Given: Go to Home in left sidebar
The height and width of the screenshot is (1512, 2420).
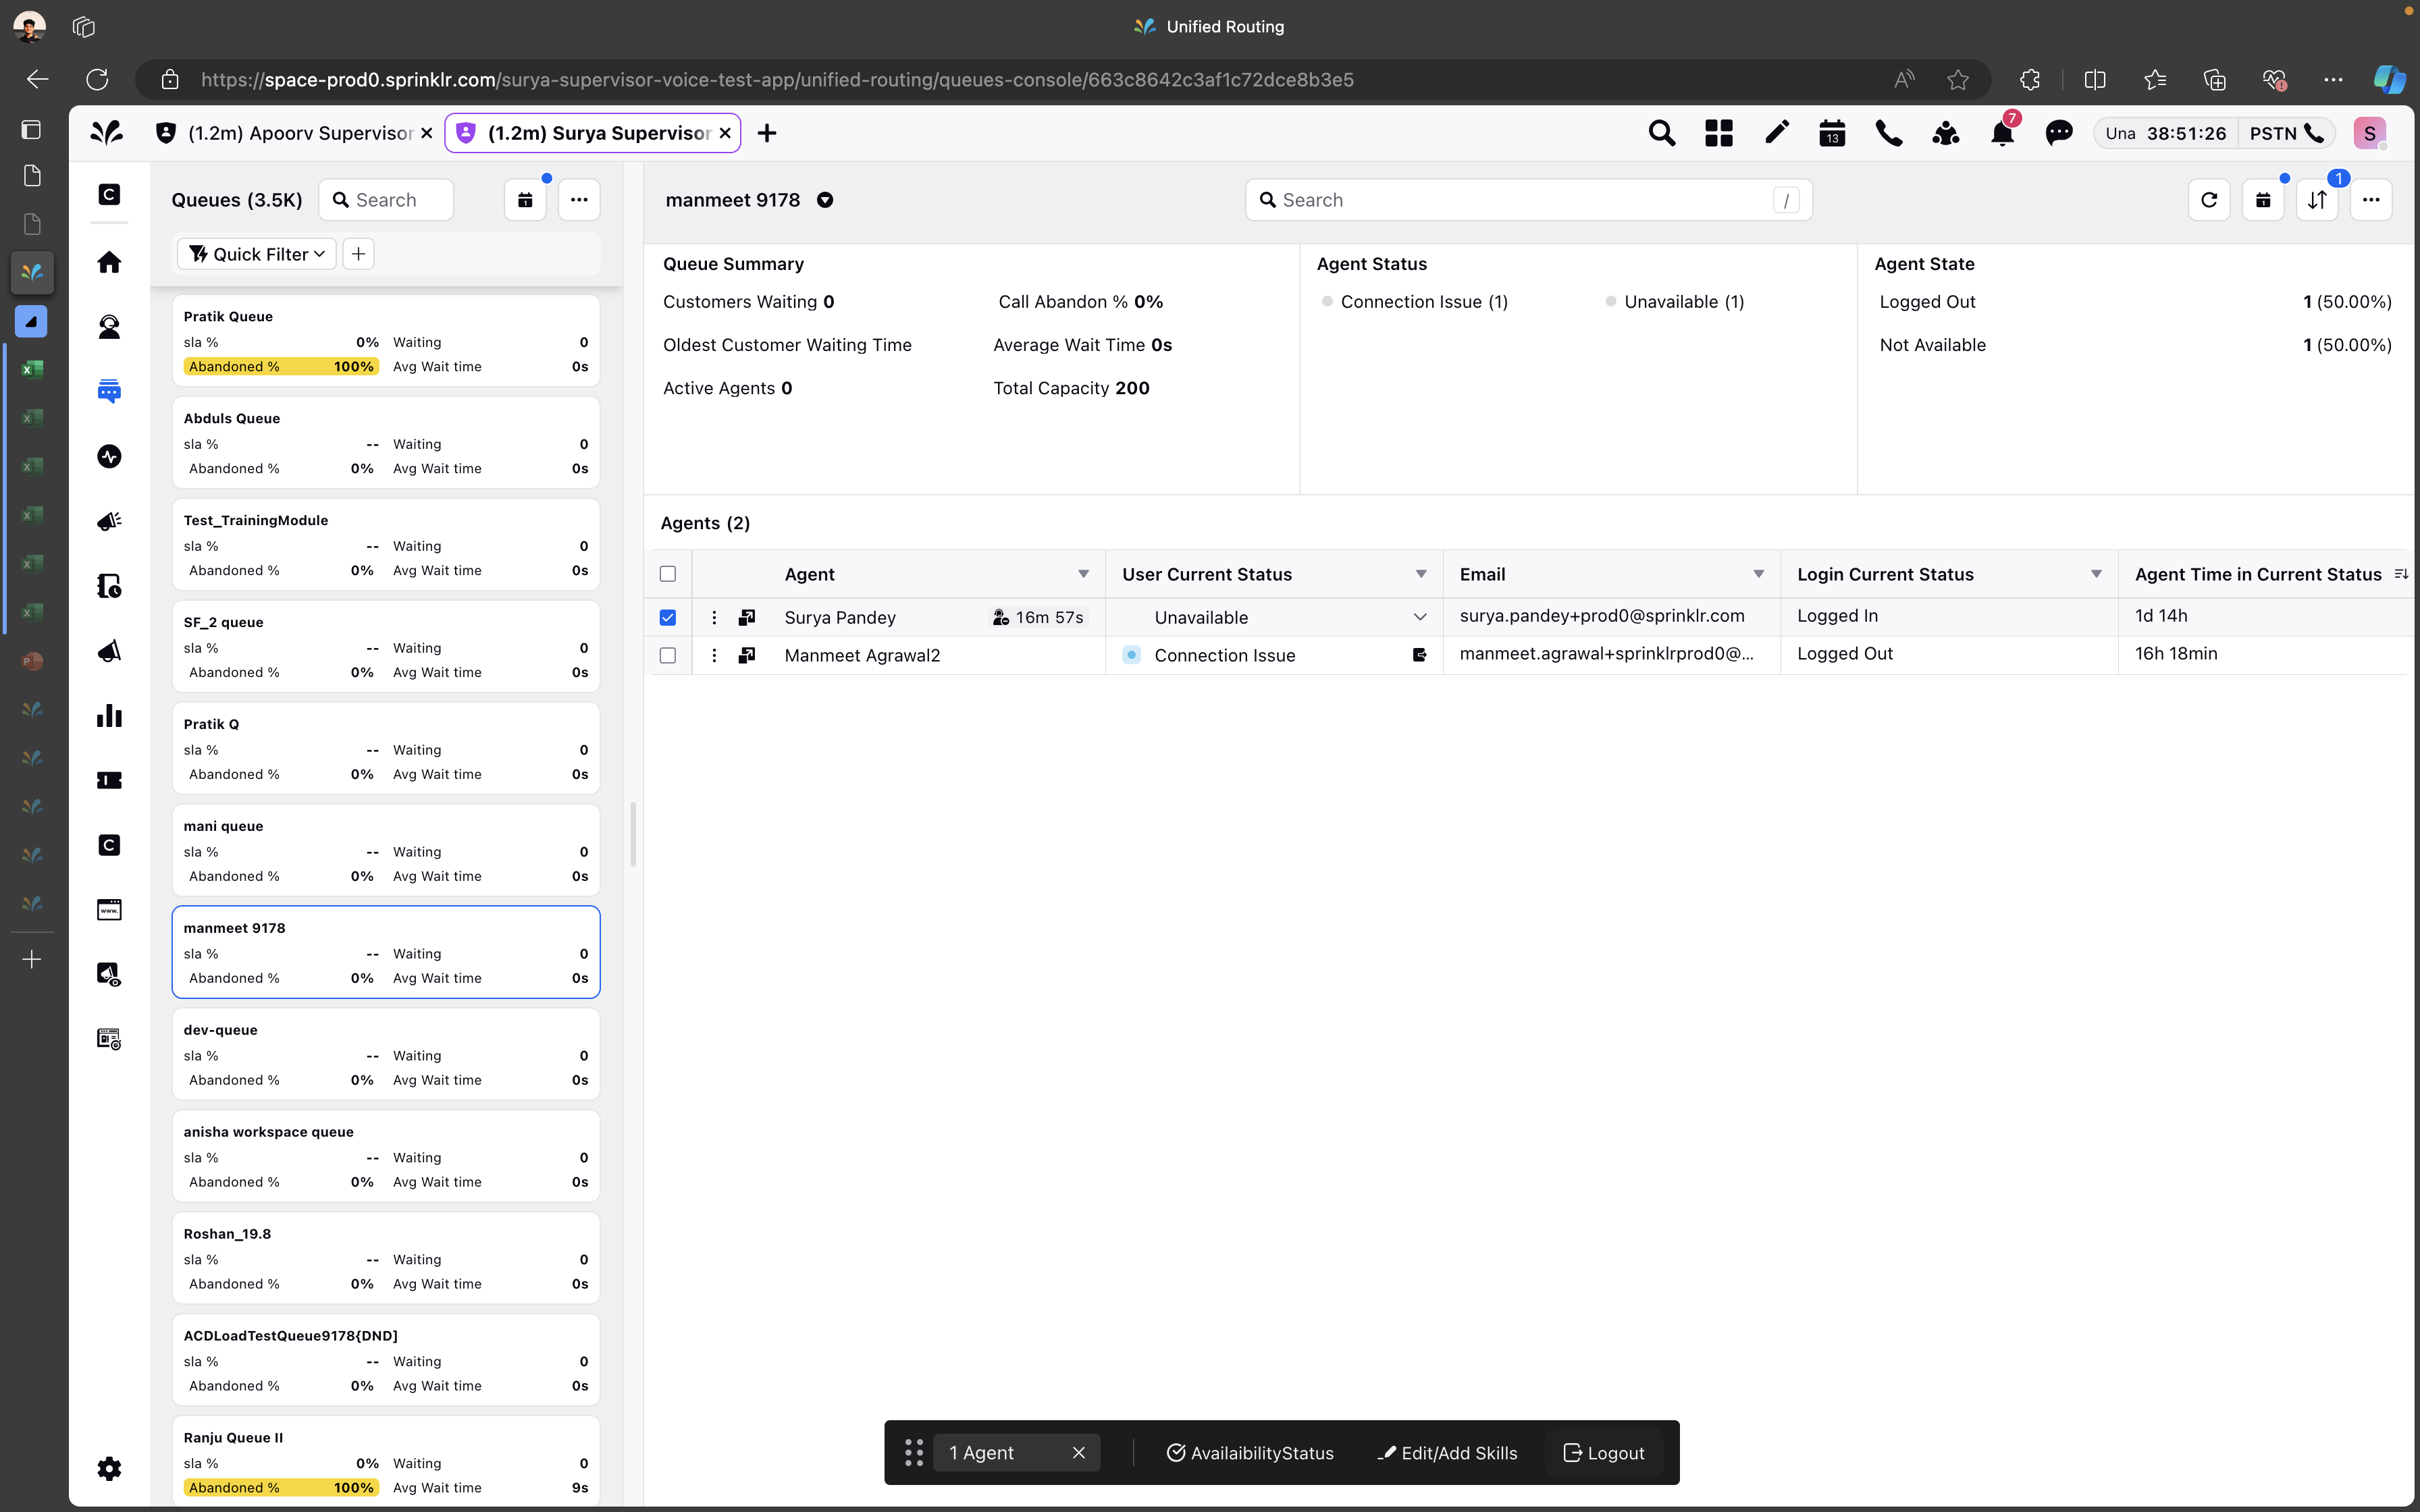Looking at the screenshot, I should coord(109,262).
